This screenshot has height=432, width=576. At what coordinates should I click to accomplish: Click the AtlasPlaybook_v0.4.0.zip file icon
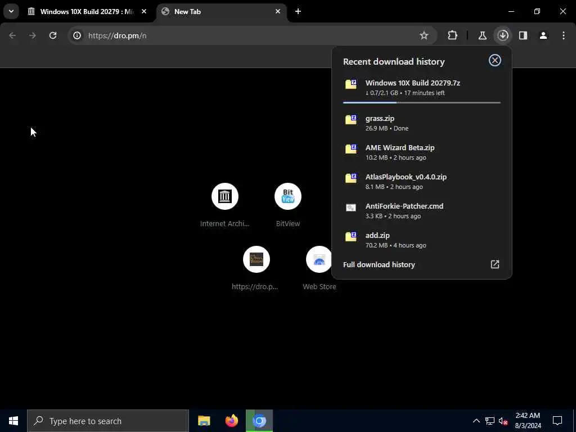(351, 178)
